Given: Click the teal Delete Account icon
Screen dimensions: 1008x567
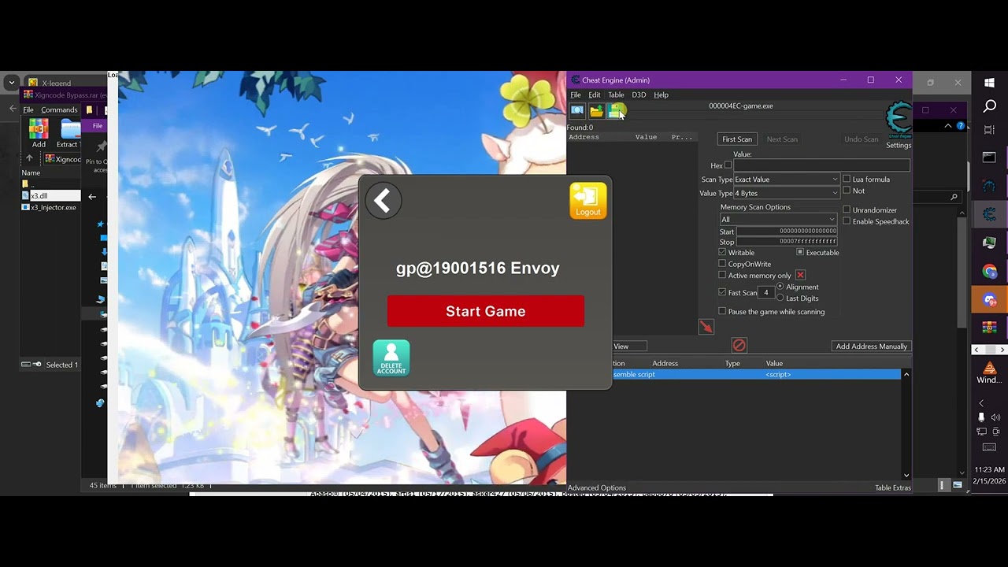Looking at the screenshot, I should [x=391, y=358].
